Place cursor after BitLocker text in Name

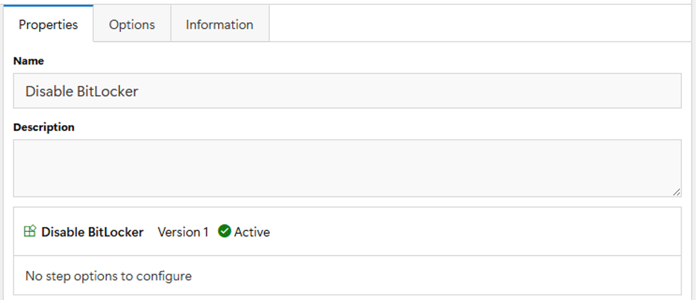click(140, 91)
